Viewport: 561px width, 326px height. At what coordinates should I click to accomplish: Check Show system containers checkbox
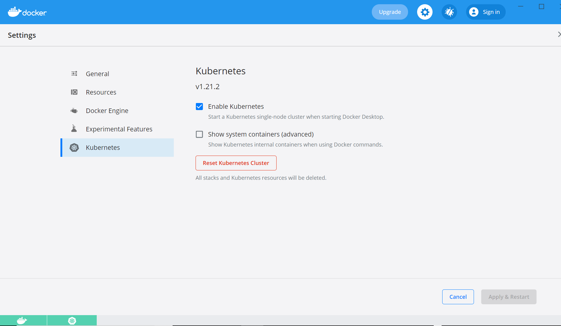[199, 134]
